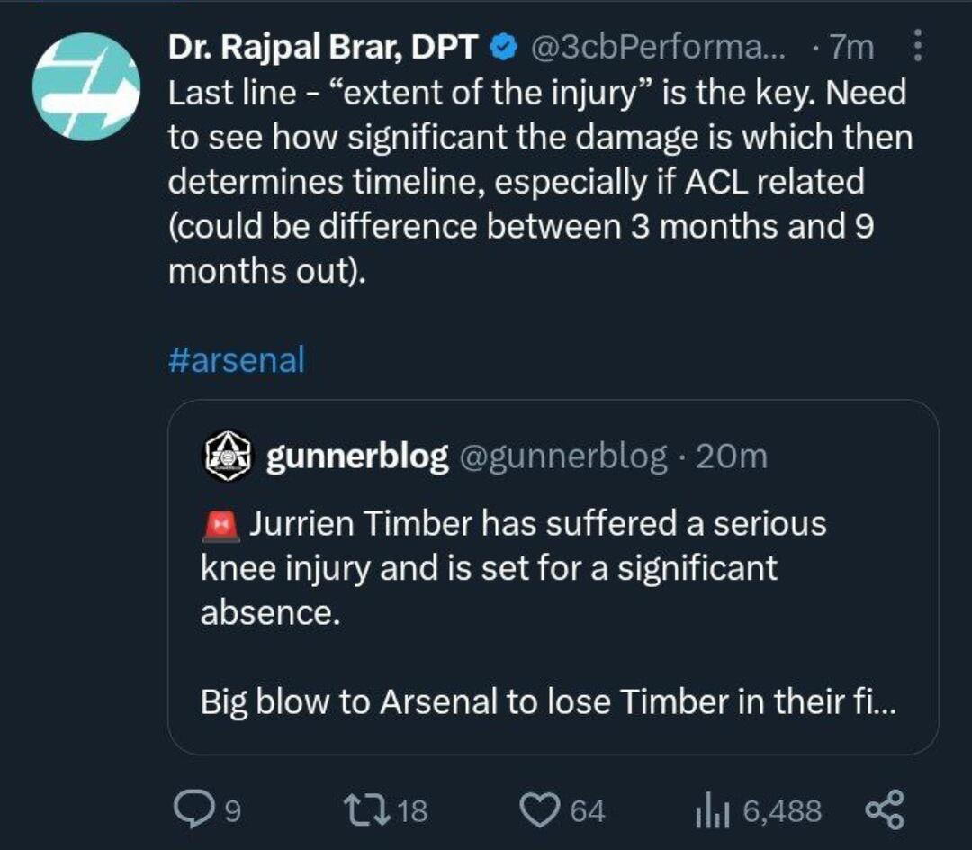This screenshot has height=850, width=972.
Task: Click the 18 reposts count
Action: point(412,811)
